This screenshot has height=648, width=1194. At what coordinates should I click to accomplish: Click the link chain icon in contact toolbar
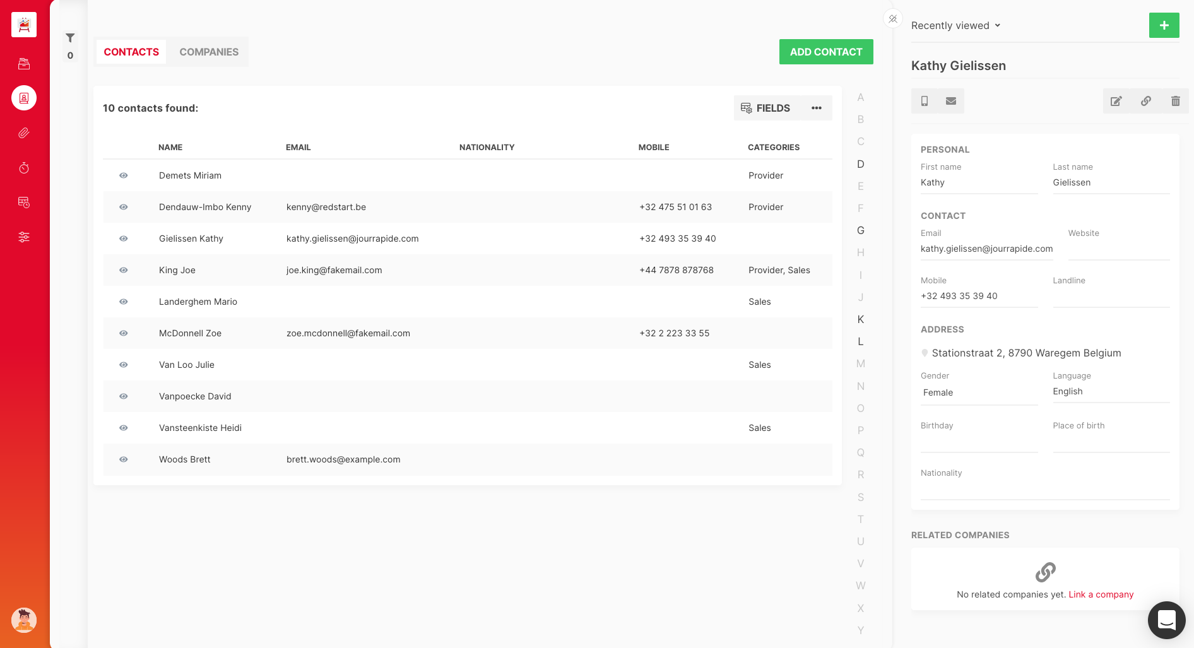coord(1145,101)
